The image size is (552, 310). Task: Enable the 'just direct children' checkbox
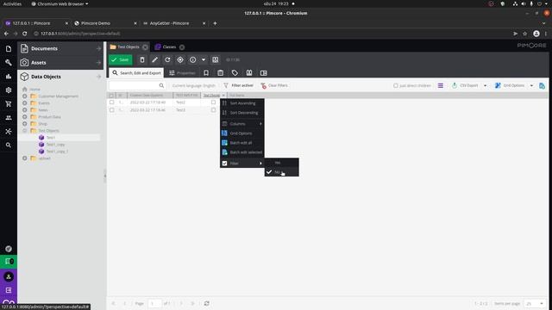395,85
